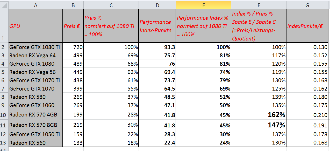This screenshot has height=151, width=330.
Task: Click the price cell 133
Action: [73, 143]
